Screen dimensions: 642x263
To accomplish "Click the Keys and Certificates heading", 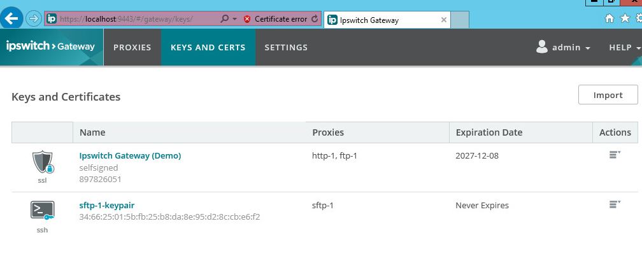I will (66, 97).
